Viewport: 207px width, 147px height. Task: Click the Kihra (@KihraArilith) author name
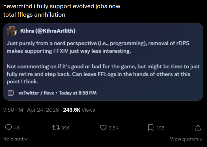click(x=48, y=31)
